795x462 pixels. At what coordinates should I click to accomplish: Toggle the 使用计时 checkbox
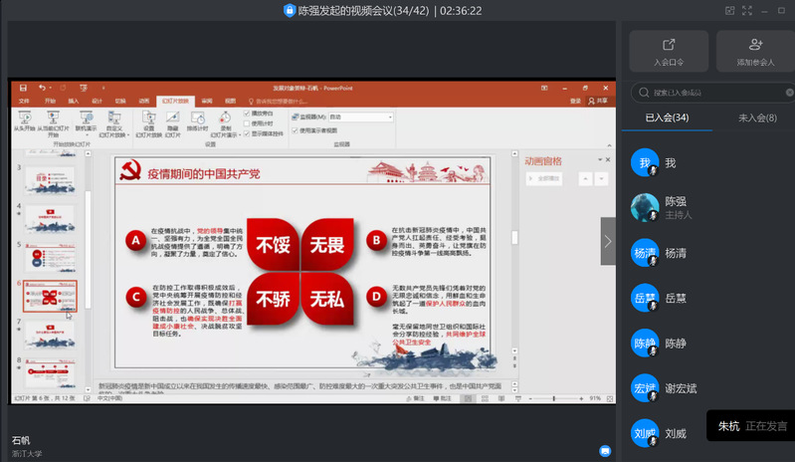[247, 122]
